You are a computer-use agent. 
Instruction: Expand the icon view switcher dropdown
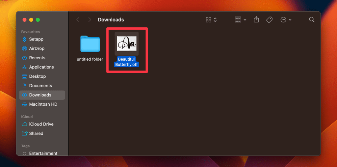[x=211, y=20]
